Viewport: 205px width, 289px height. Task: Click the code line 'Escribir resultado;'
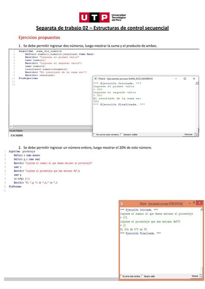tap(40, 75)
